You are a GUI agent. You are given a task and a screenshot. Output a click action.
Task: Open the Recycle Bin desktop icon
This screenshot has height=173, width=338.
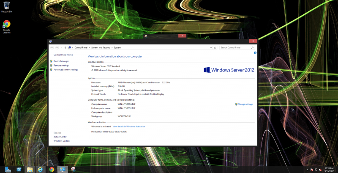tap(7, 7)
